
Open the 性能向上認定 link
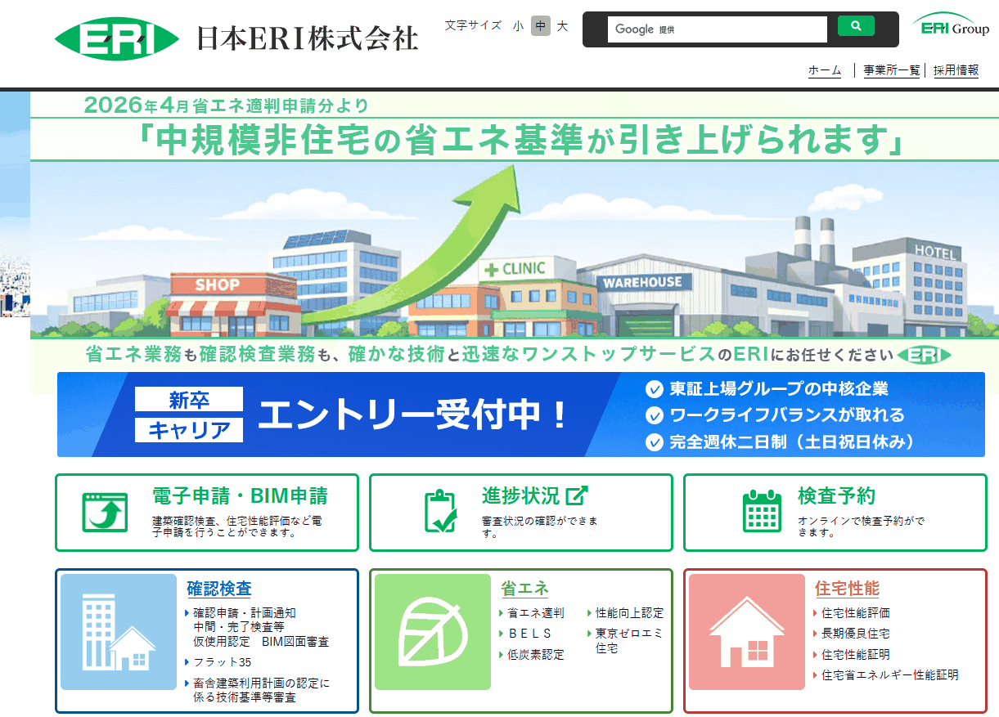pos(629,613)
